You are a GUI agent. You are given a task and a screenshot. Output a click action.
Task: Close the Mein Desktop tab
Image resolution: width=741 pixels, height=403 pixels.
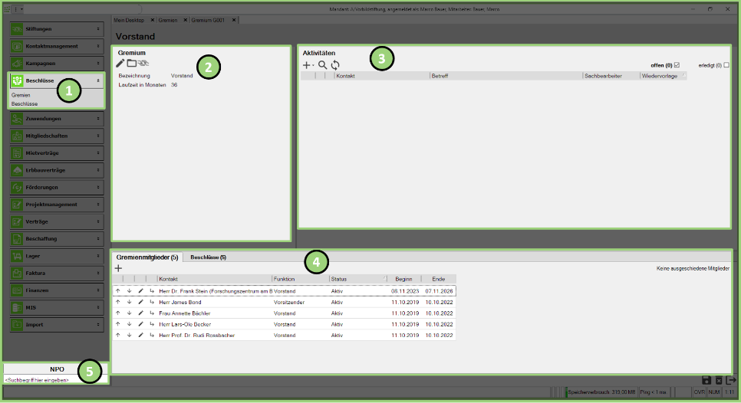(152, 20)
